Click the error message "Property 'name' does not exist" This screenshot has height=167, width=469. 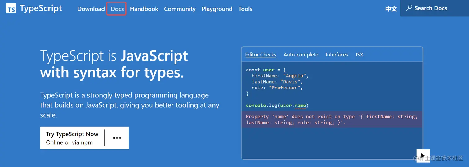[332, 120]
